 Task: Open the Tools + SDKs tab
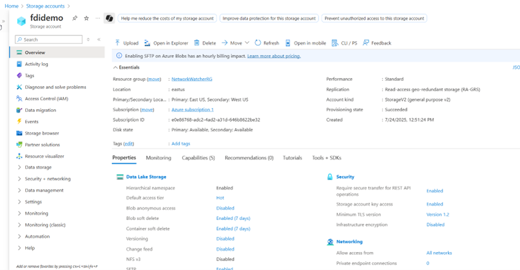coord(327,158)
